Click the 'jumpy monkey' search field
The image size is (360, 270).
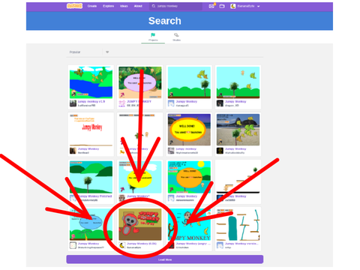[x=175, y=6]
